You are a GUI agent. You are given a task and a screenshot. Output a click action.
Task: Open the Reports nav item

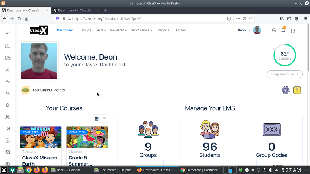163,30
